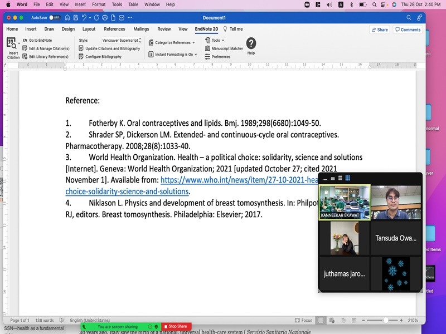
Task: Click Update Citations and Bibliography
Action: 112,48
